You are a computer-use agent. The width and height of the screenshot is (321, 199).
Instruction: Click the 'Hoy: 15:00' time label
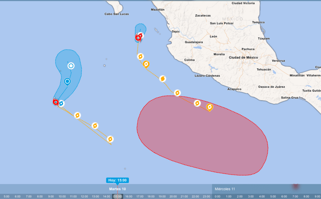117,180
